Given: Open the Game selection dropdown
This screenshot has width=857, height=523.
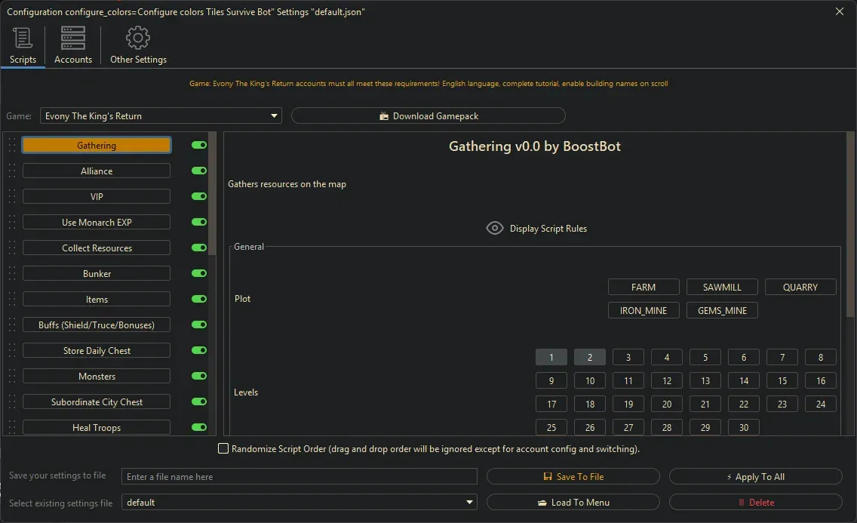Looking at the screenshot, I should [274, 115].
